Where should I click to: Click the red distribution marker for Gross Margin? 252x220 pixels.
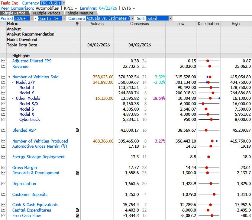pyautogui.click(x=207, y=168)
